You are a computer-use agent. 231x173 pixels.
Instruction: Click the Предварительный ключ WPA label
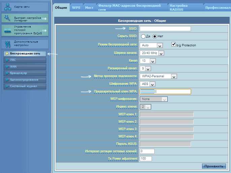click(115, 91)
